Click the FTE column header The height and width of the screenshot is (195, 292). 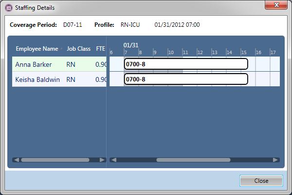[x=100, y=49]
